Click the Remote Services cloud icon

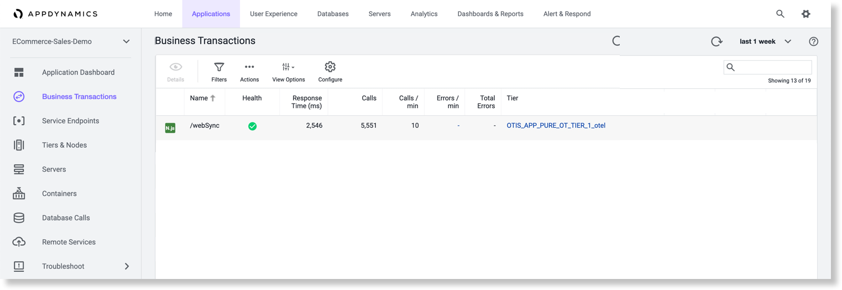[19, 242]
